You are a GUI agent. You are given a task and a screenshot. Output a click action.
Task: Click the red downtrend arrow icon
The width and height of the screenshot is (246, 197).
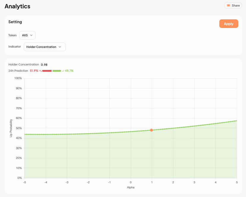tap(40, 71)
